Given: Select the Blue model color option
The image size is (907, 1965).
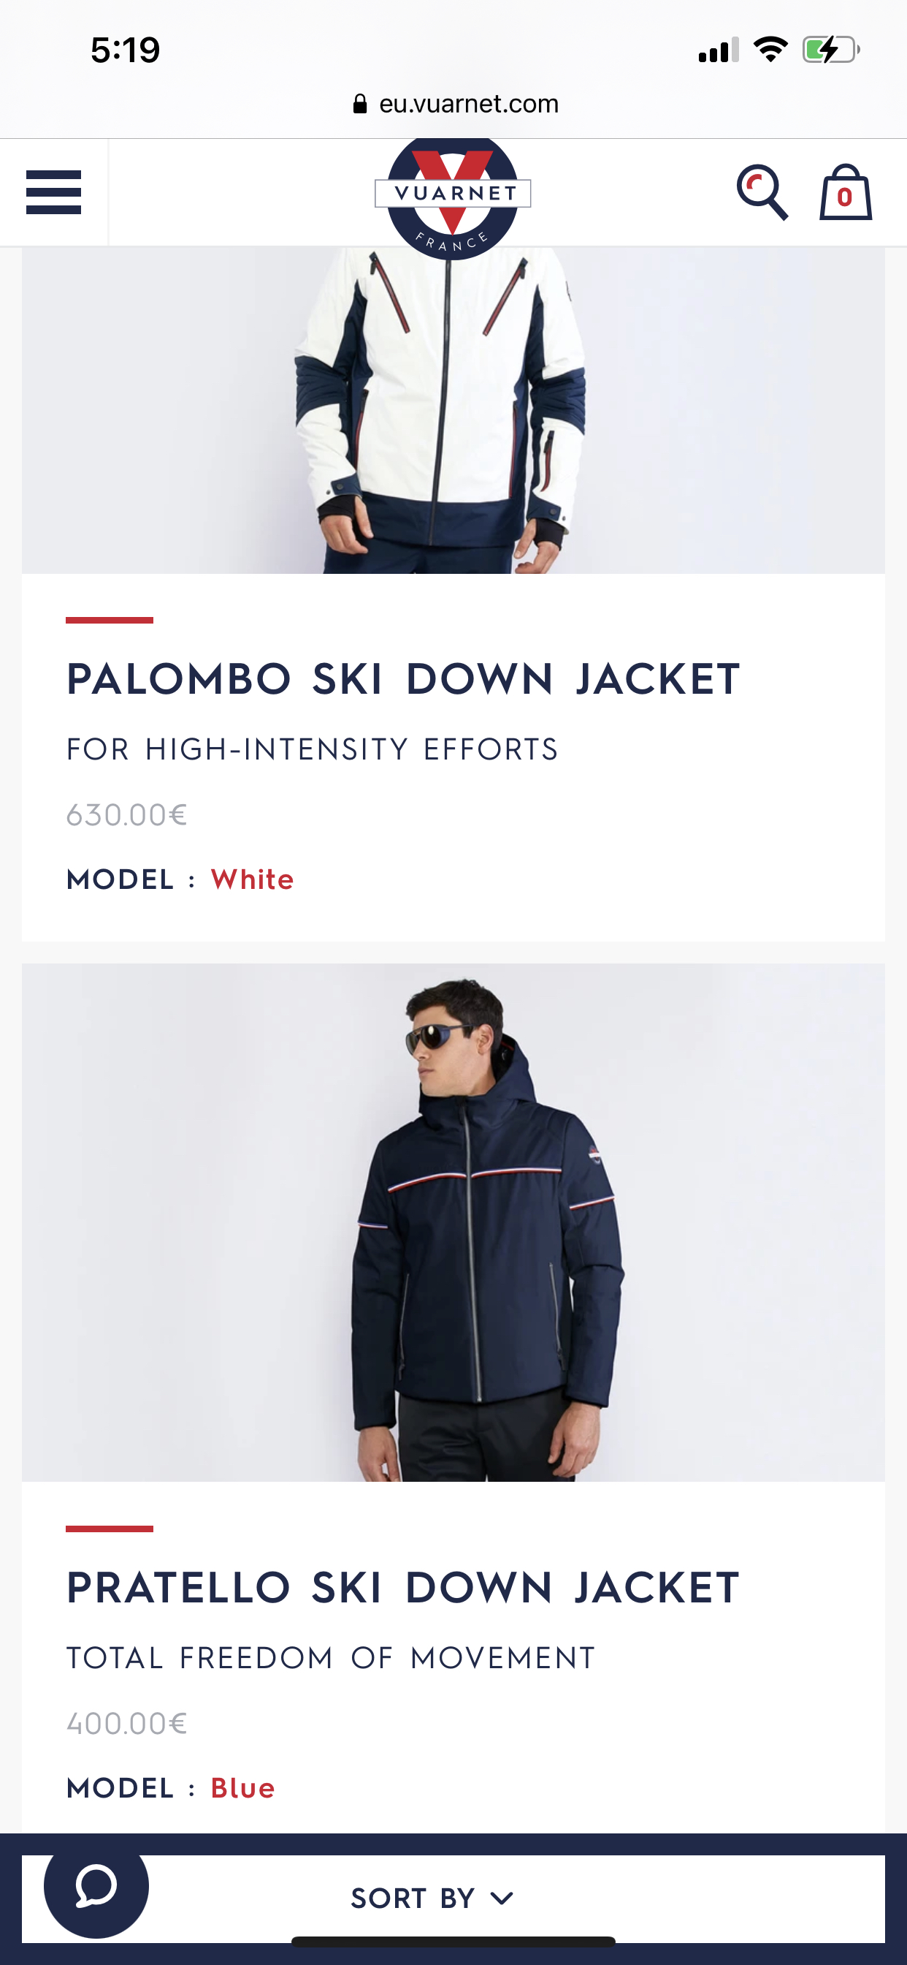Looking at the screenshot, I should pos(242,1788).
